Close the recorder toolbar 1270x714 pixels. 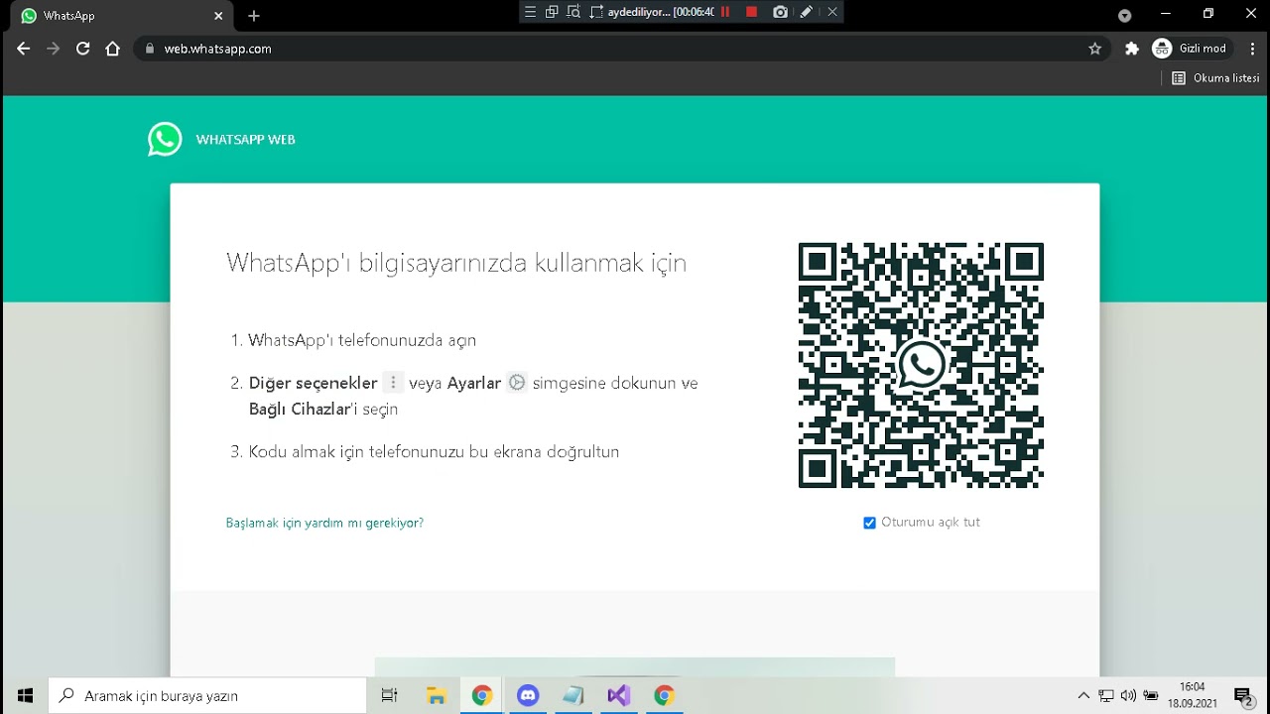[x=832, y=12]
